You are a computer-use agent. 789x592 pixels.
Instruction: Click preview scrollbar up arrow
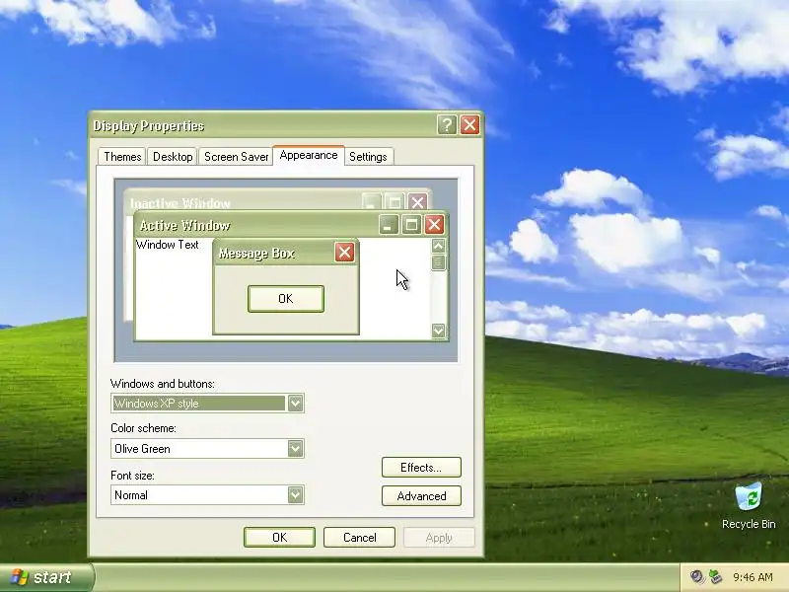click(438, 246)
